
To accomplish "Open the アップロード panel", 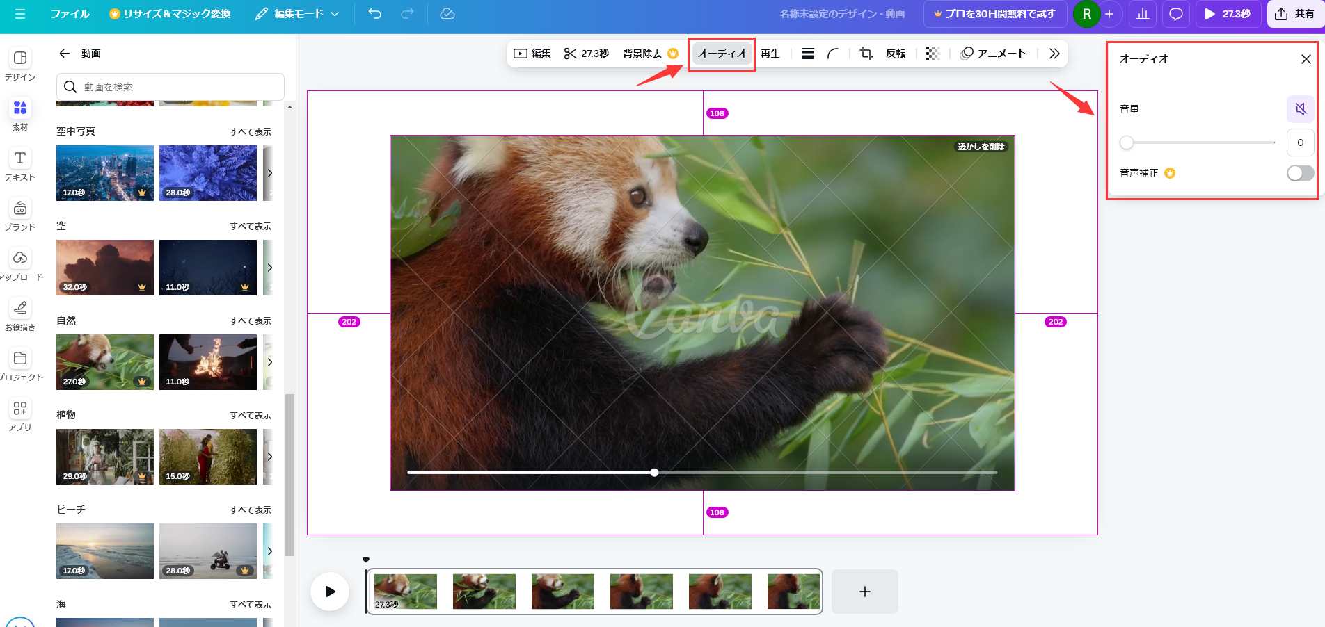I will click(x=19, y=265).
